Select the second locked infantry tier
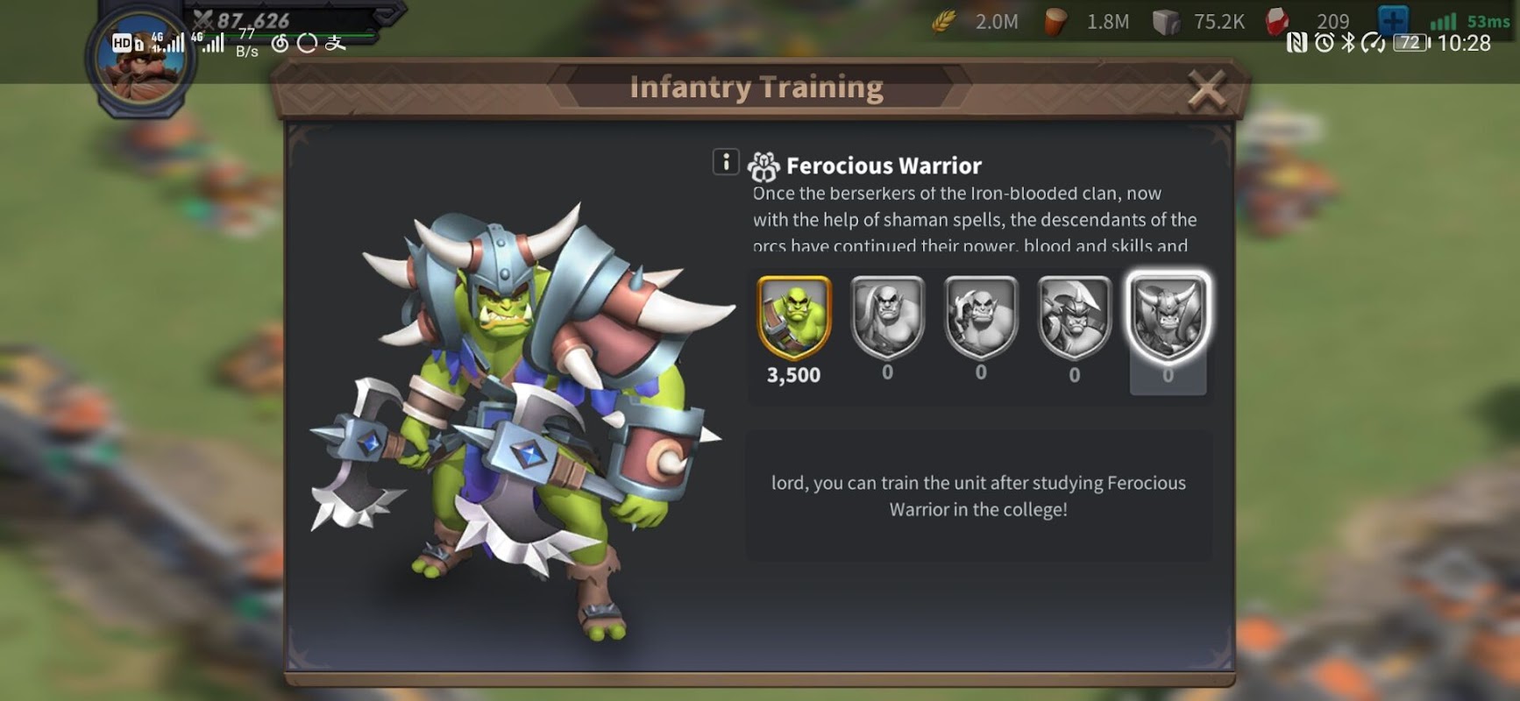The width and height of the screenshot is (1520, 701). point(887,317)
